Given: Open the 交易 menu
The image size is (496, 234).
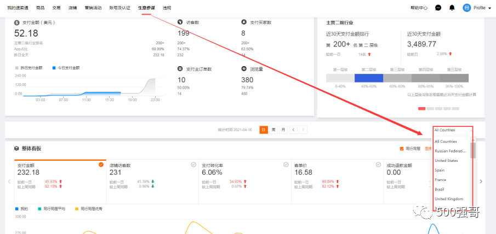Looking at the screenshot, I should [56, 8].
